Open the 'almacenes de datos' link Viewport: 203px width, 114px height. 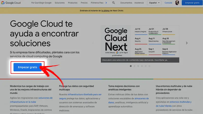pyautogui.click(x=129, y=100)
